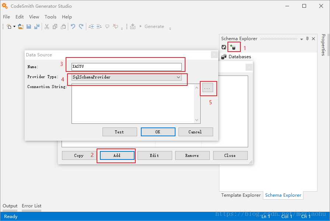Toggle Schema Explorer auto-hide pin
The width and height of the screenshot is (330, 221).
(307, 39)
